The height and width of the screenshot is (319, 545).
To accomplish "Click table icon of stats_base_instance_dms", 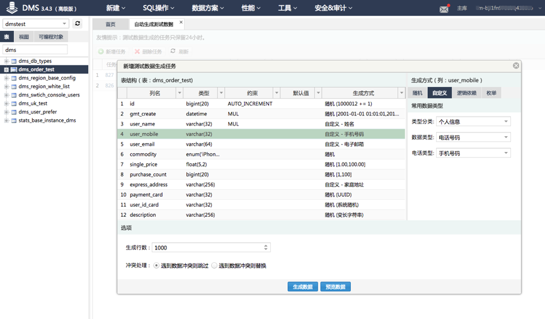I will click(14, 120).
